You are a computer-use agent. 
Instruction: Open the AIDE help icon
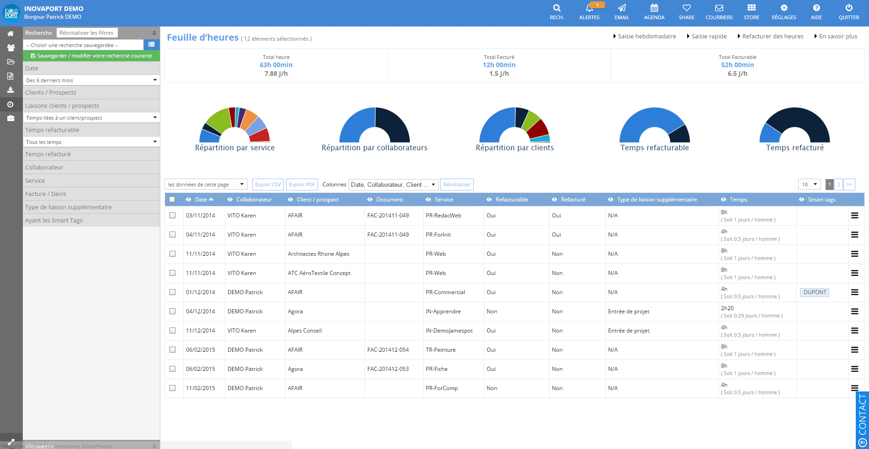(x=816, y=8)
